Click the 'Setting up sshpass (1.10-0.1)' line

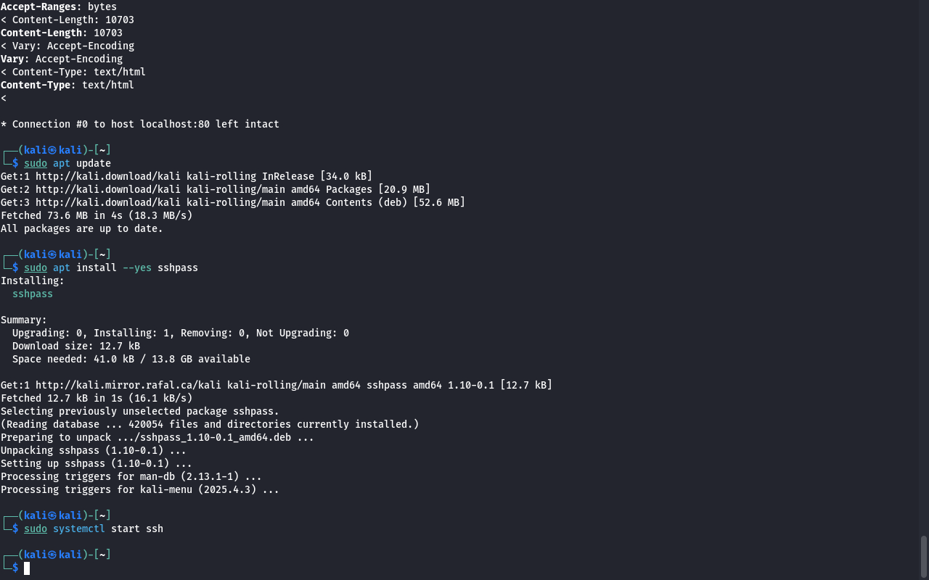tap(97, 463)
